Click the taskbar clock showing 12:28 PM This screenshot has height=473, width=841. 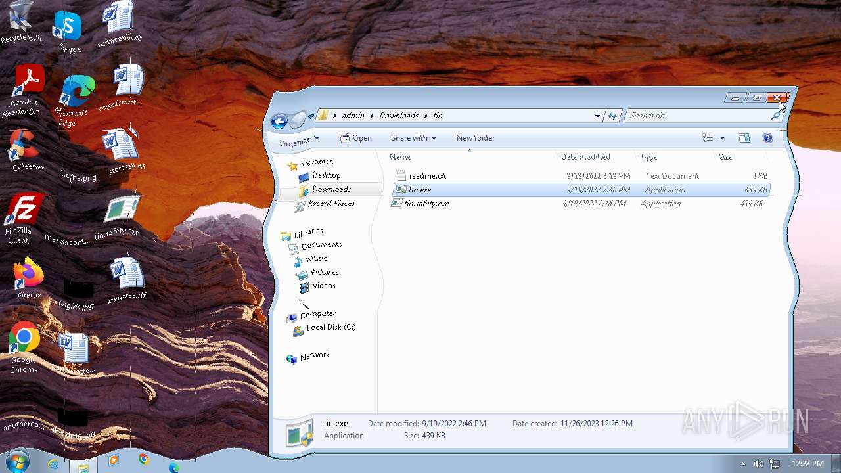tap(807, 464)
